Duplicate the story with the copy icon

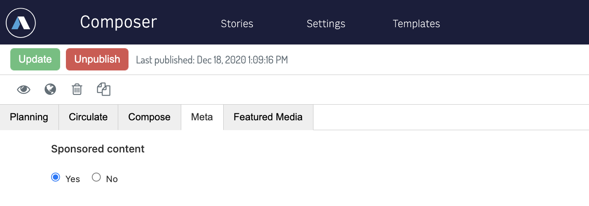click(104, 89)
